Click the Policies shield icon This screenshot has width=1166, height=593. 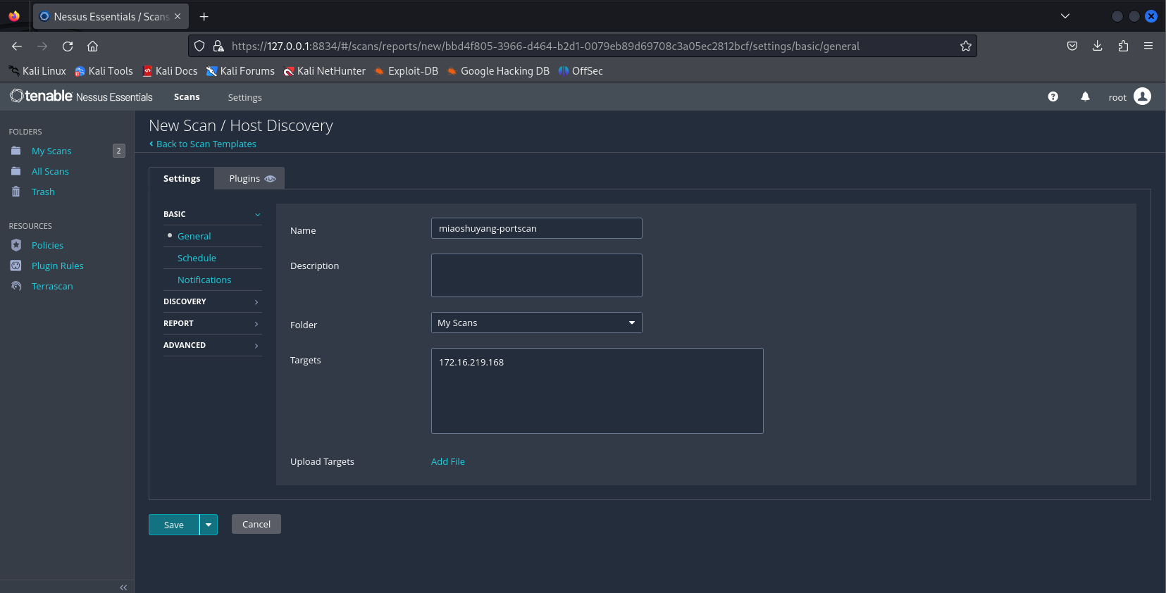tap(16, 245)
